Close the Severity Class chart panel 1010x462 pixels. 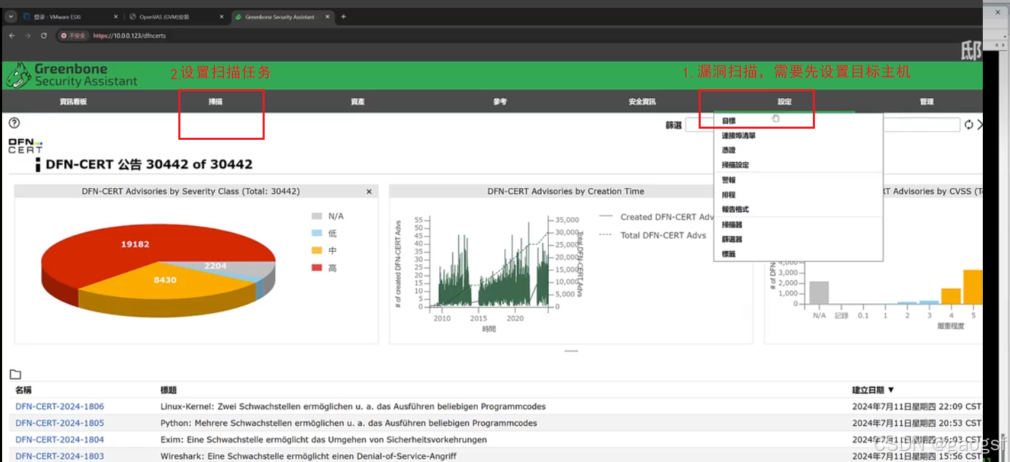[369, 191]
